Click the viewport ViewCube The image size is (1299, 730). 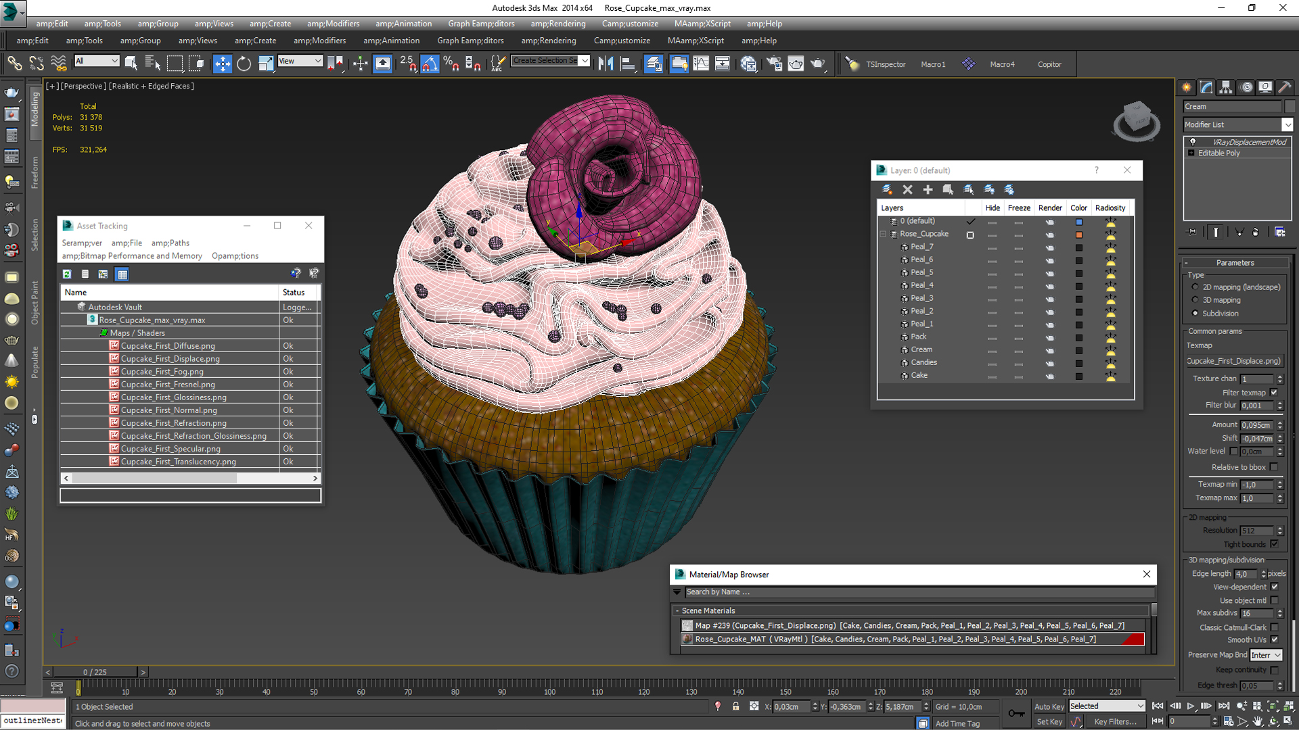click(x=1137, y=122)
